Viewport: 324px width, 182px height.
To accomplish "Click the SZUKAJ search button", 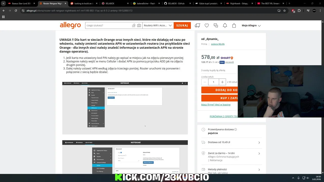I will (x=182, y=26).
